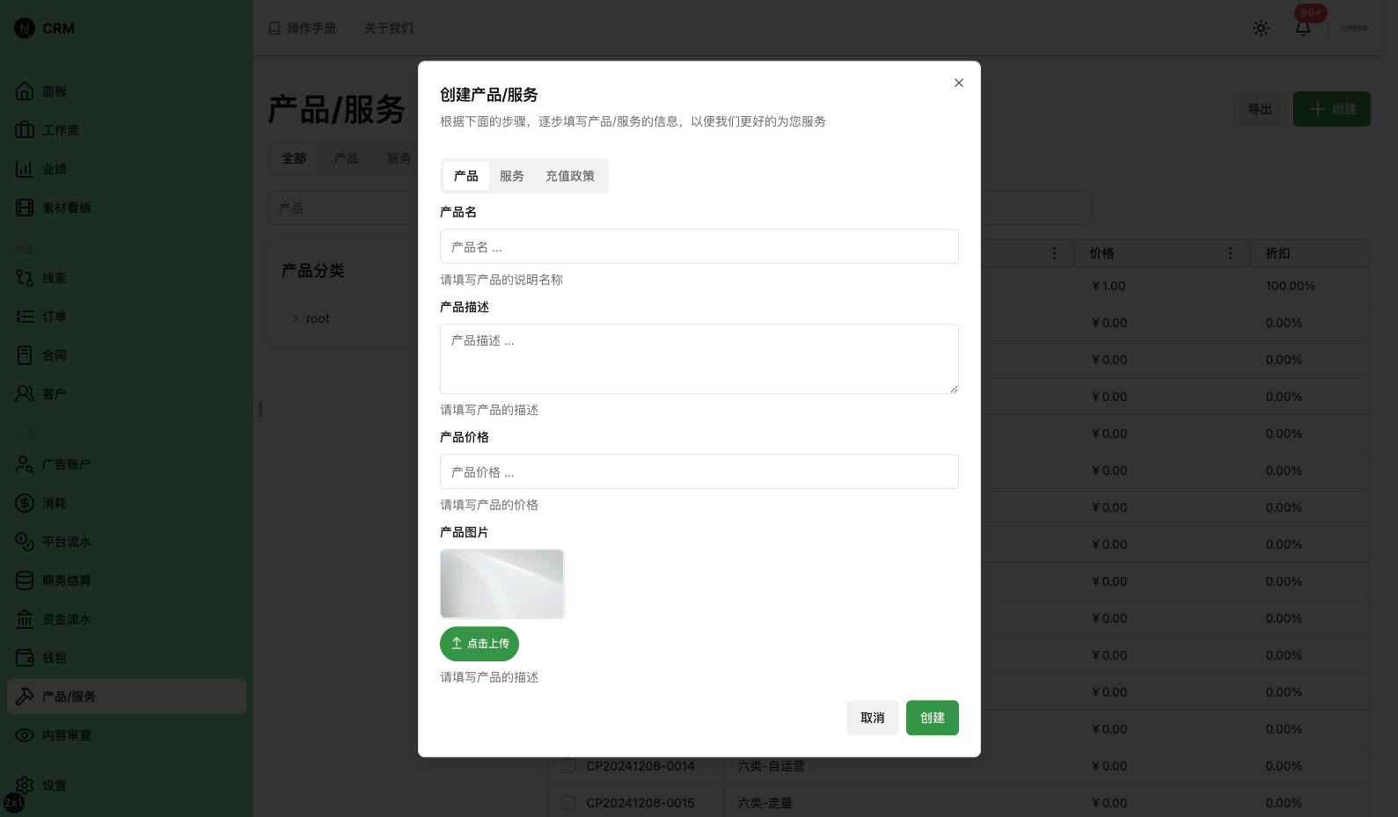
Task: Open the price column options menu
Action: [x=1230, y=253]
